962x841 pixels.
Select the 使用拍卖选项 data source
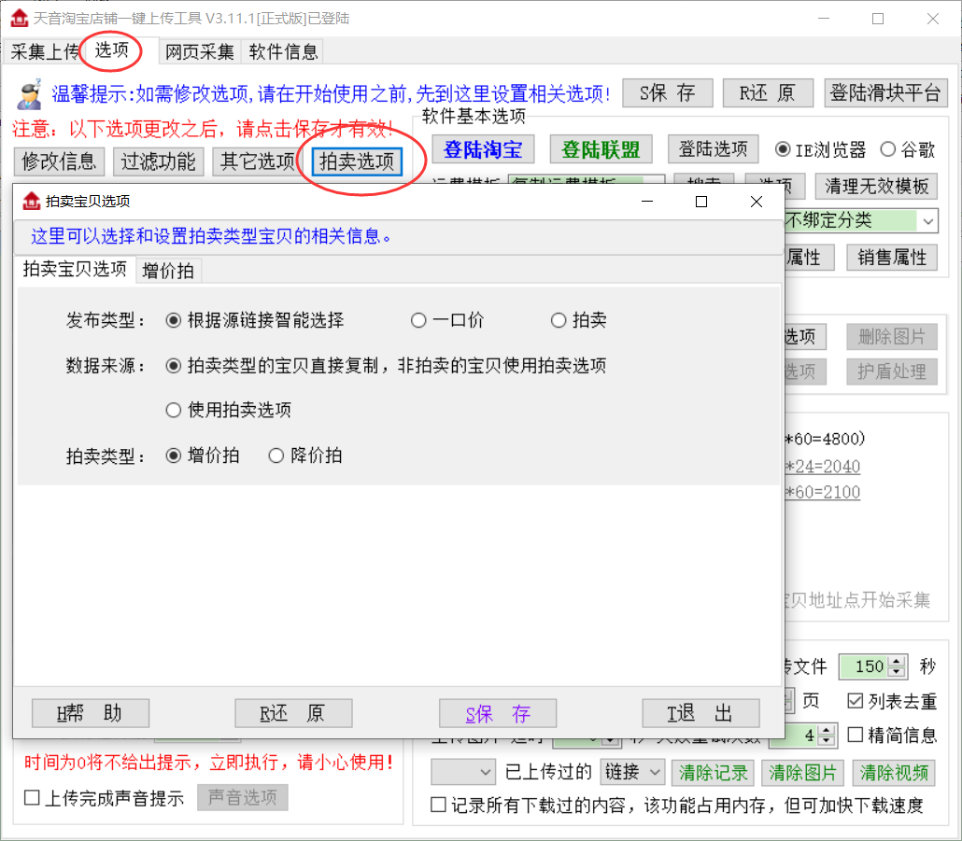click(x=173, y=410)
